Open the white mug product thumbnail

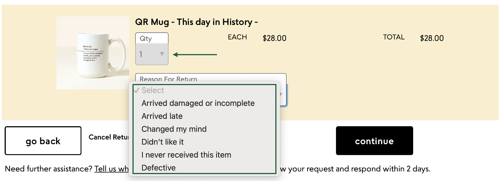point(93,53)
